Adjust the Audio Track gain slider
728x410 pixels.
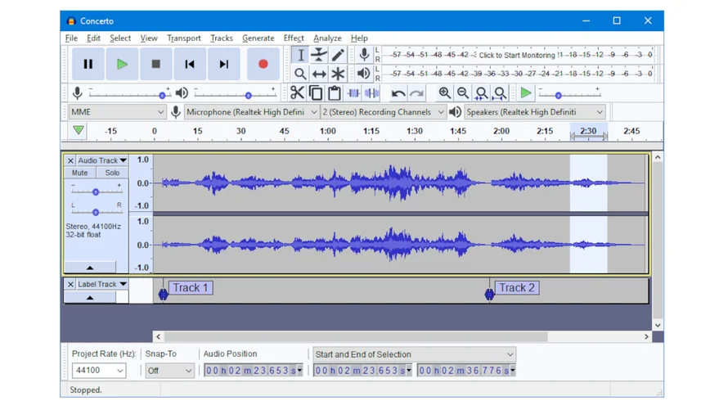96,191
